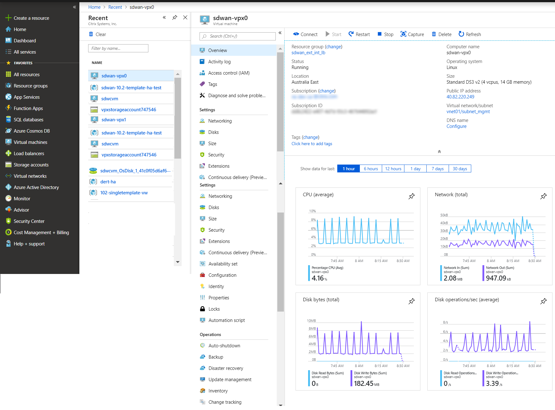Image resolution: width=555 pixels, height=410 pixels.
Task: Click Configure under DNS name
Action: pyautogui.click(x=456, y=126)
